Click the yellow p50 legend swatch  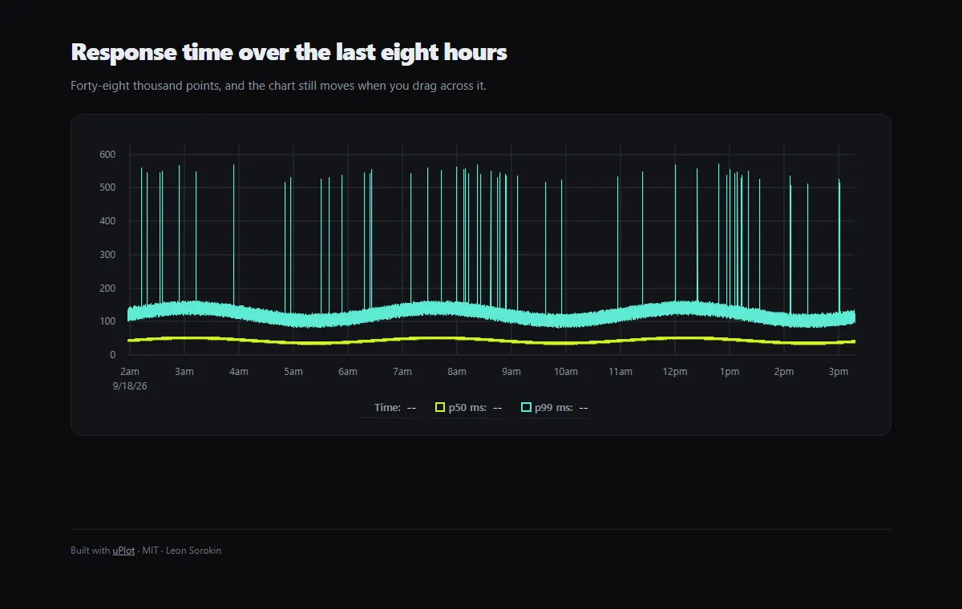click(x=439, y=408)
